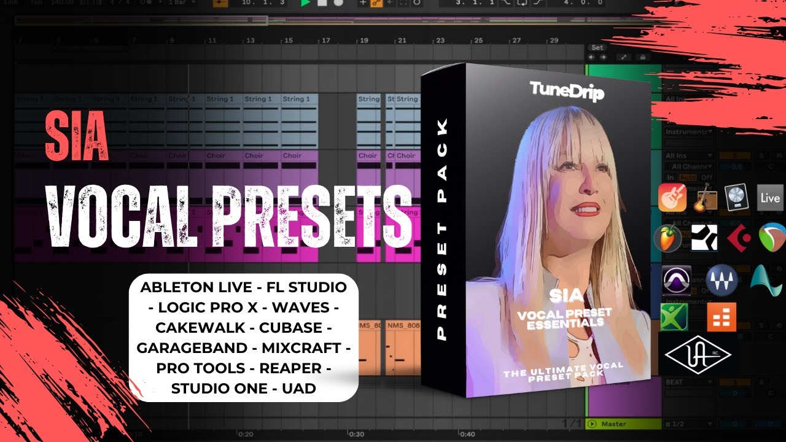
Task: Click the Master track play icon
Action: tap(593, 424)
